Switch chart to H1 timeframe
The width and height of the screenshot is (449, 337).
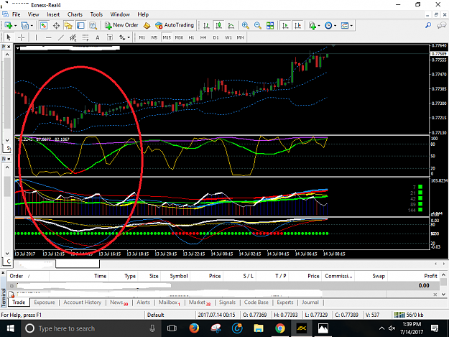pos(191,37)
